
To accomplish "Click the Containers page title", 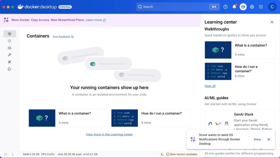I will [38, 36].
